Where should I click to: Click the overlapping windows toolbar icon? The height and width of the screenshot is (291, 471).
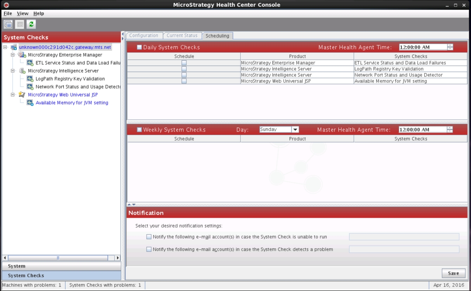[x=8, y=24]
